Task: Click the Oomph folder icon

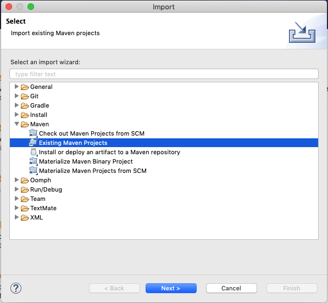Action: (x=25, y=180)
